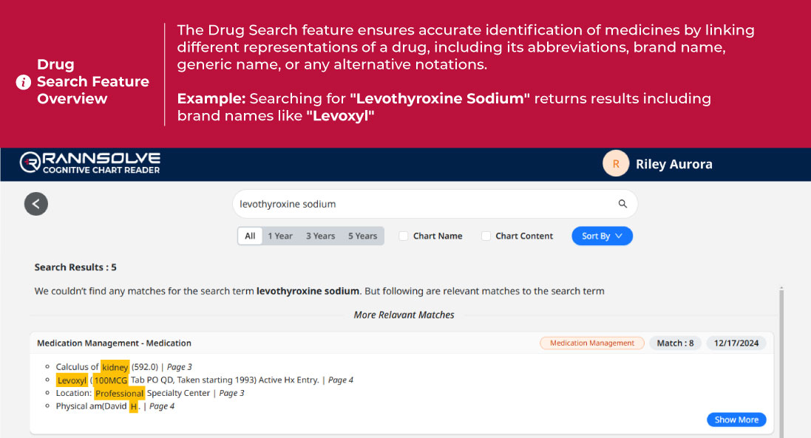Click the highlighted Levoxyl match
Viewport: 811px width, 438px height.
point(71,380)
